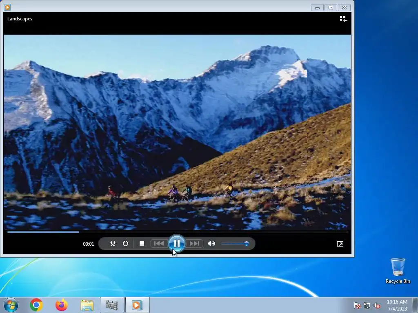
Task: Open the clock showing 10:16 AM
Action: 397,305
